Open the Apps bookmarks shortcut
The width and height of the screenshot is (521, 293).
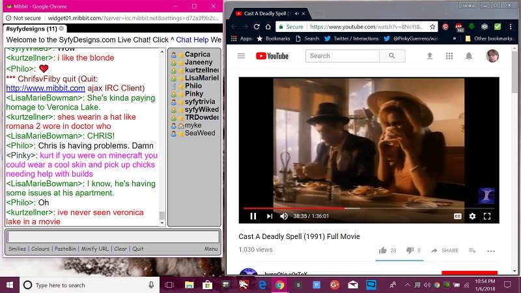[x=241, y=38]
